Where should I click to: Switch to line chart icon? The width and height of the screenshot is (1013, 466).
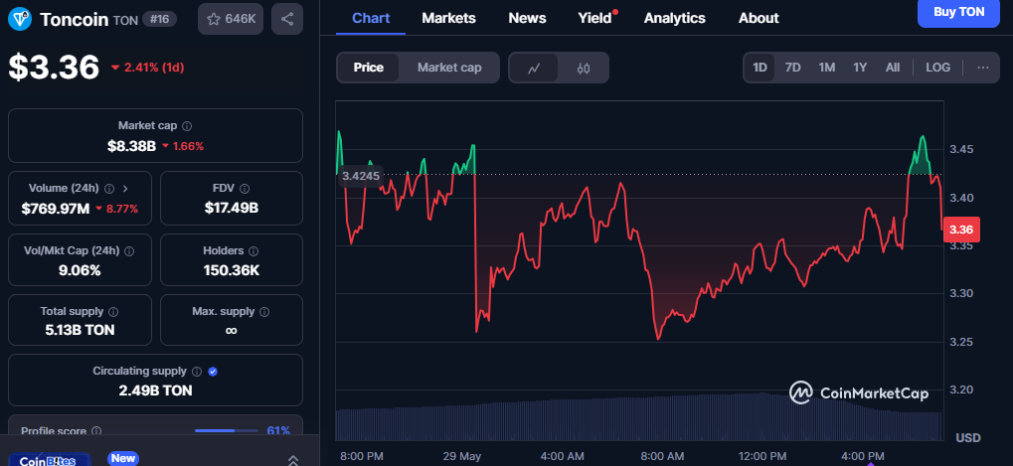click(534, 68)
